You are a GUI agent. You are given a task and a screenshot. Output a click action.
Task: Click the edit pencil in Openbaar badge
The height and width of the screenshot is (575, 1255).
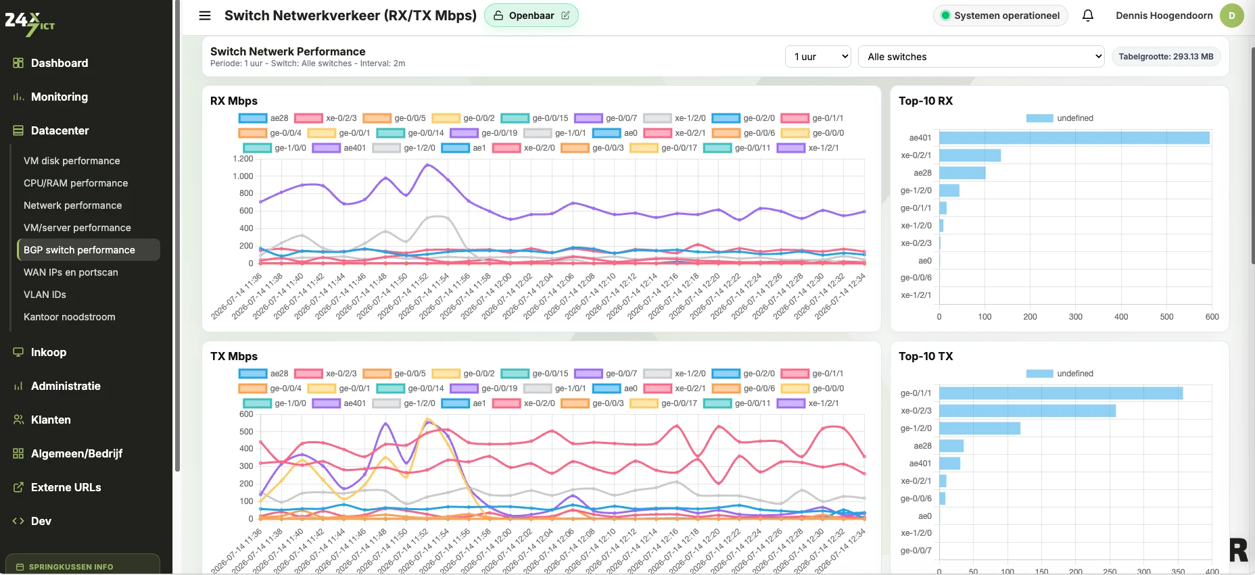pyautogui.click(x=565, y=16)
